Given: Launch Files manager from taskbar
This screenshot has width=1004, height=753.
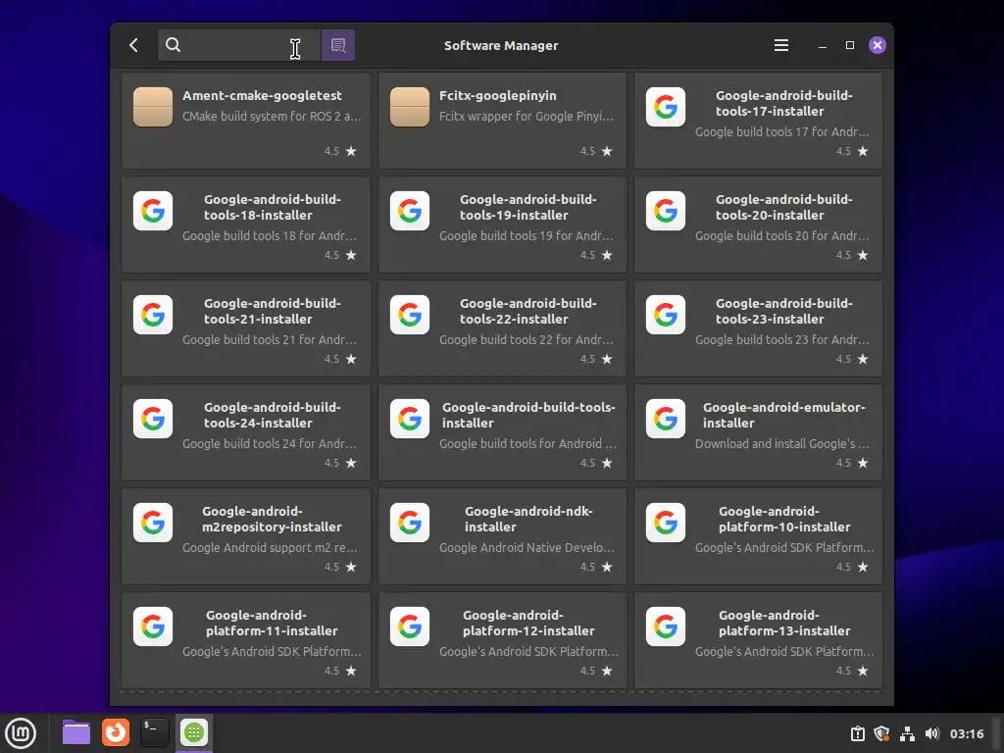Looking at the screenshot, I should tap(76, 732).
